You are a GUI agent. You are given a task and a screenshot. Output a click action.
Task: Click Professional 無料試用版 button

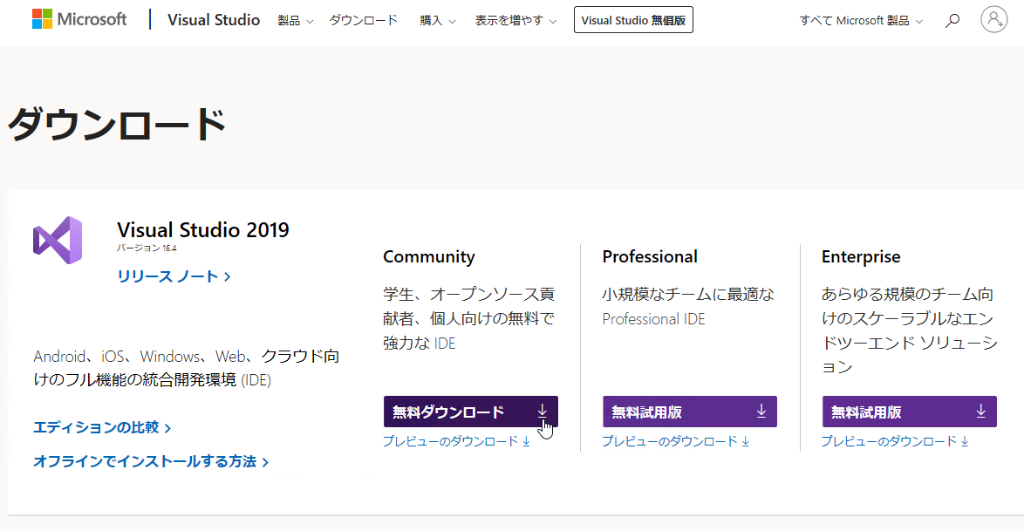point(690,412)
